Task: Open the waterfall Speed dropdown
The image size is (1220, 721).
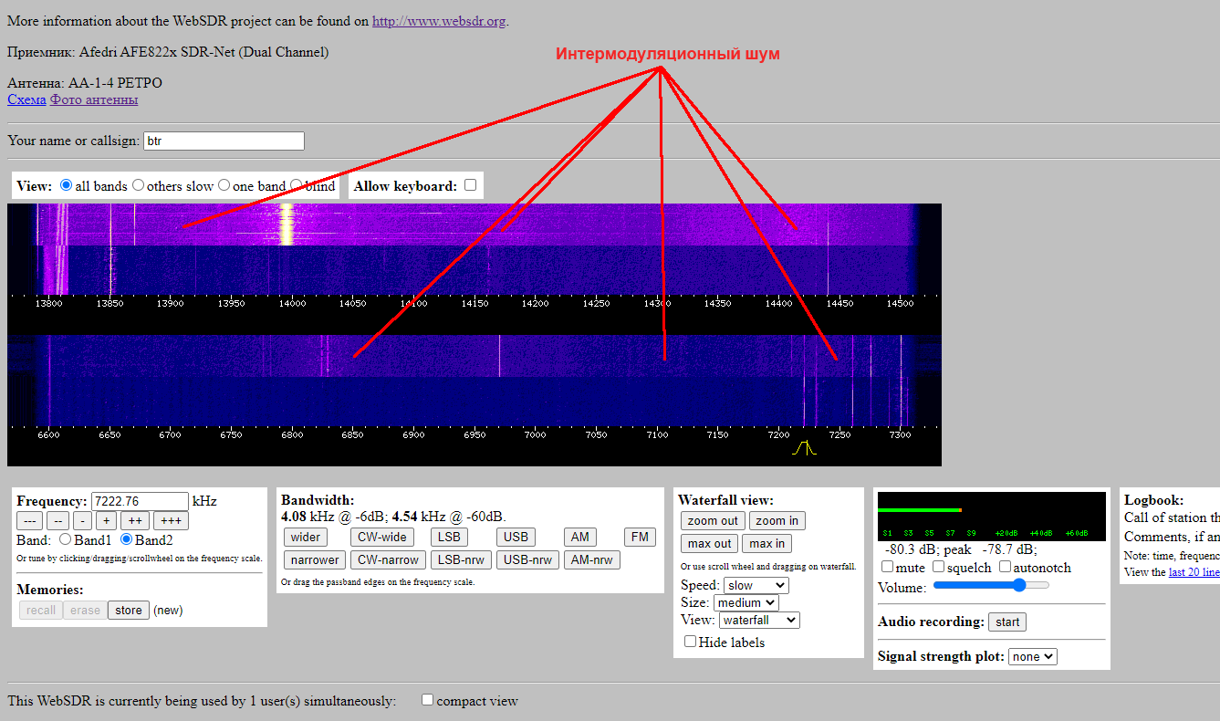Action: point(756,585)
